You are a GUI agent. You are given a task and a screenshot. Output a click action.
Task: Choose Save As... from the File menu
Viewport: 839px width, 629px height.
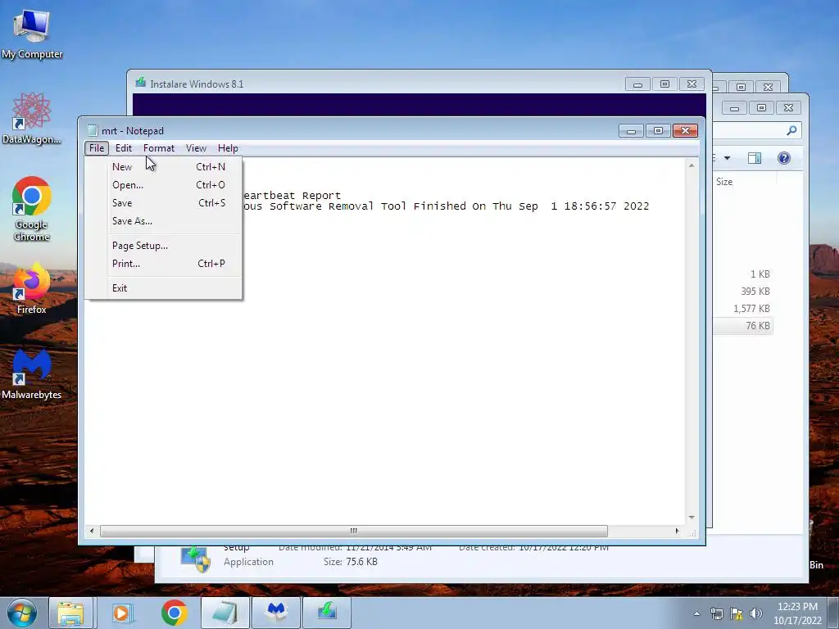pyautogui.click(x=163, y=221)
